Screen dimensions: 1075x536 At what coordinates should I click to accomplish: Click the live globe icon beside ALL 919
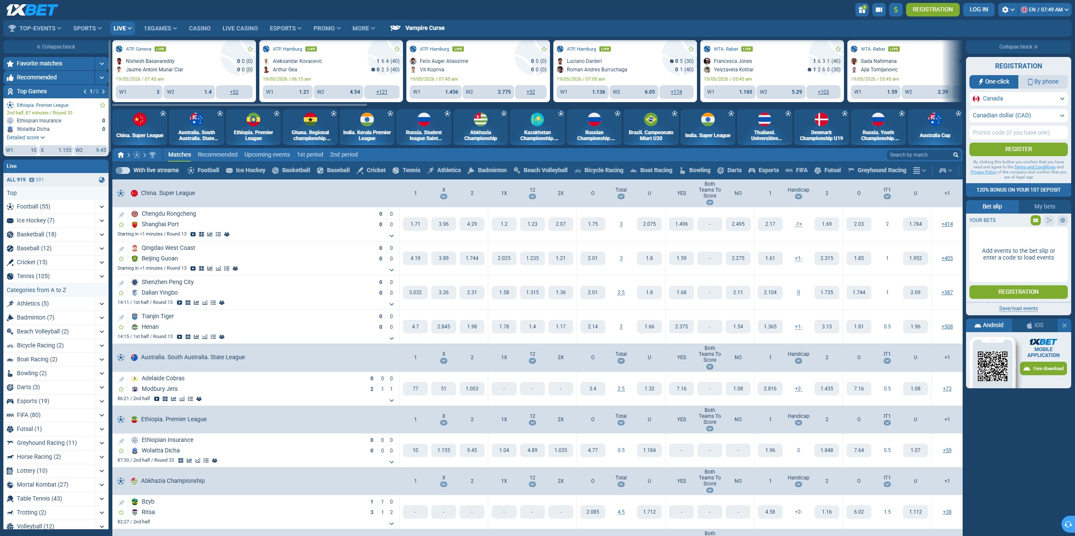[x=101, y=180]
